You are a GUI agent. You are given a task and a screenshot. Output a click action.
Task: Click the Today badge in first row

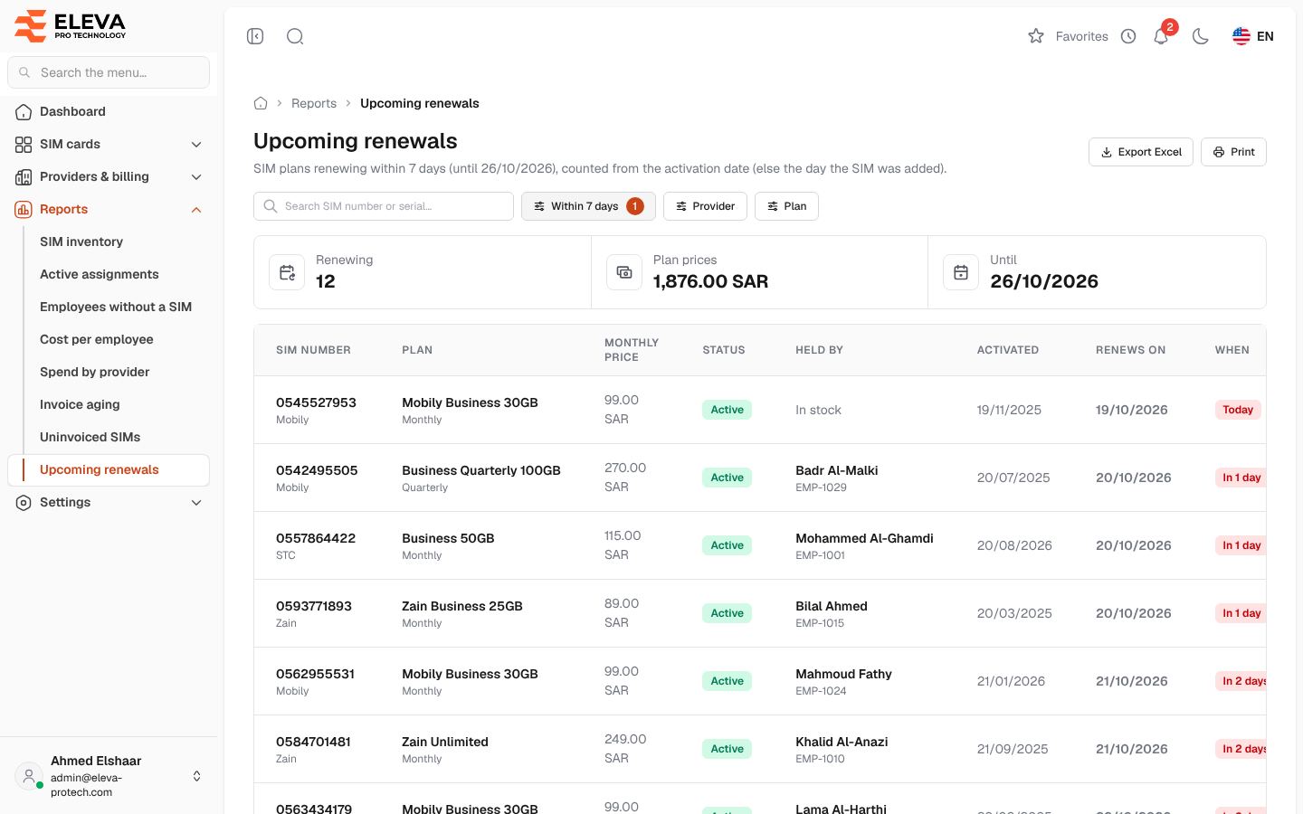tap(1238, 410)
